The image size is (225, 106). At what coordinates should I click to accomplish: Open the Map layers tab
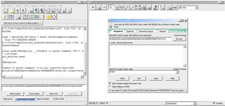(x=8, y=99)
